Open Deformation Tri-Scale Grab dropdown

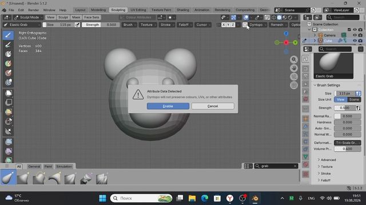(347, 143)
